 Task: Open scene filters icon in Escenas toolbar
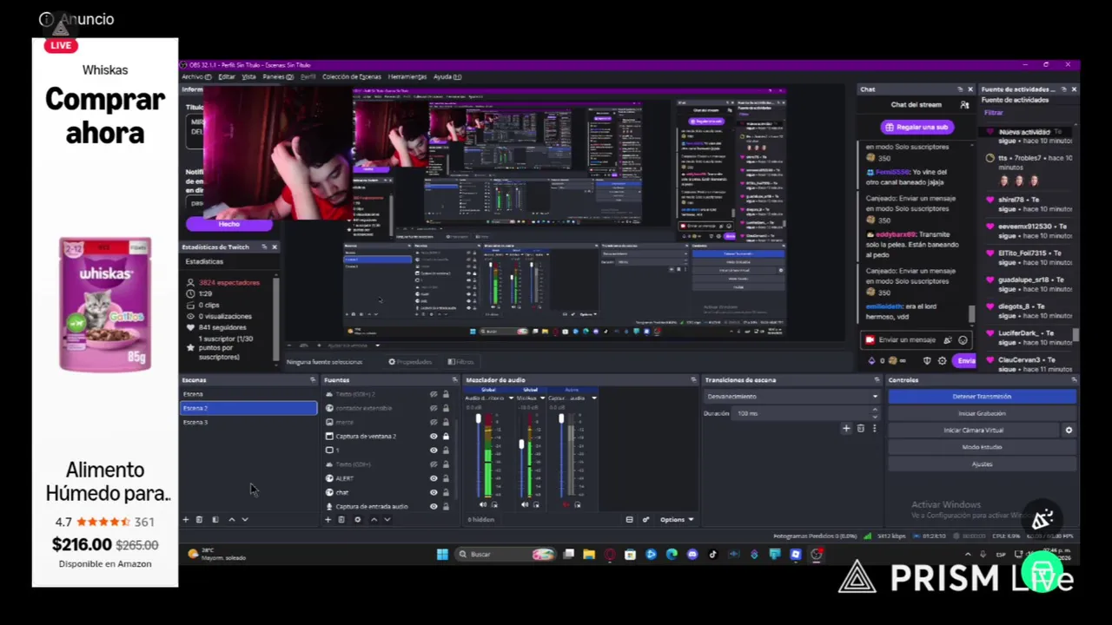pos(215,519)
